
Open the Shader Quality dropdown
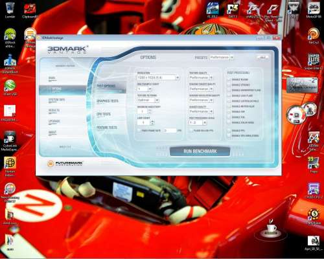(x=201, y=111)
